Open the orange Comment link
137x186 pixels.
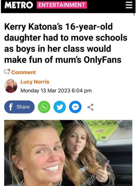coord(23,72)
